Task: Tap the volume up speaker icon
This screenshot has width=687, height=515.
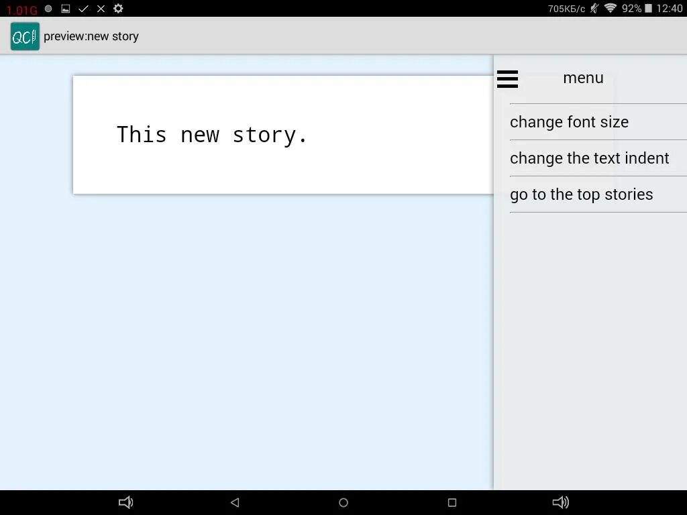Action: 561,502
